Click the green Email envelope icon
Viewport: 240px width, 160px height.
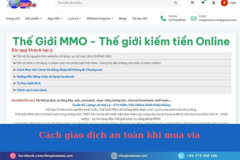(194, 18)
